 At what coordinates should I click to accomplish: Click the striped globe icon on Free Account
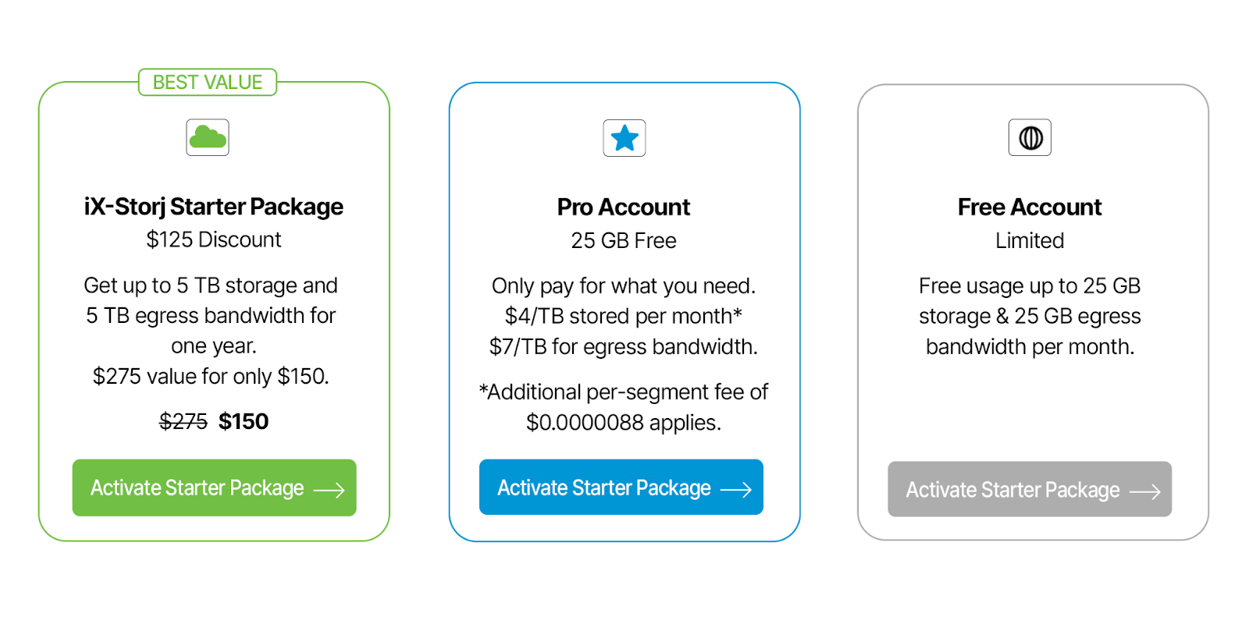pos(1030,137)
